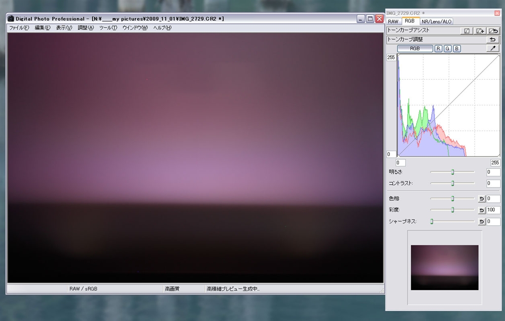This screenshot has height=321, width=505.
Task: Select the R channel toggle
Action: 438,49
